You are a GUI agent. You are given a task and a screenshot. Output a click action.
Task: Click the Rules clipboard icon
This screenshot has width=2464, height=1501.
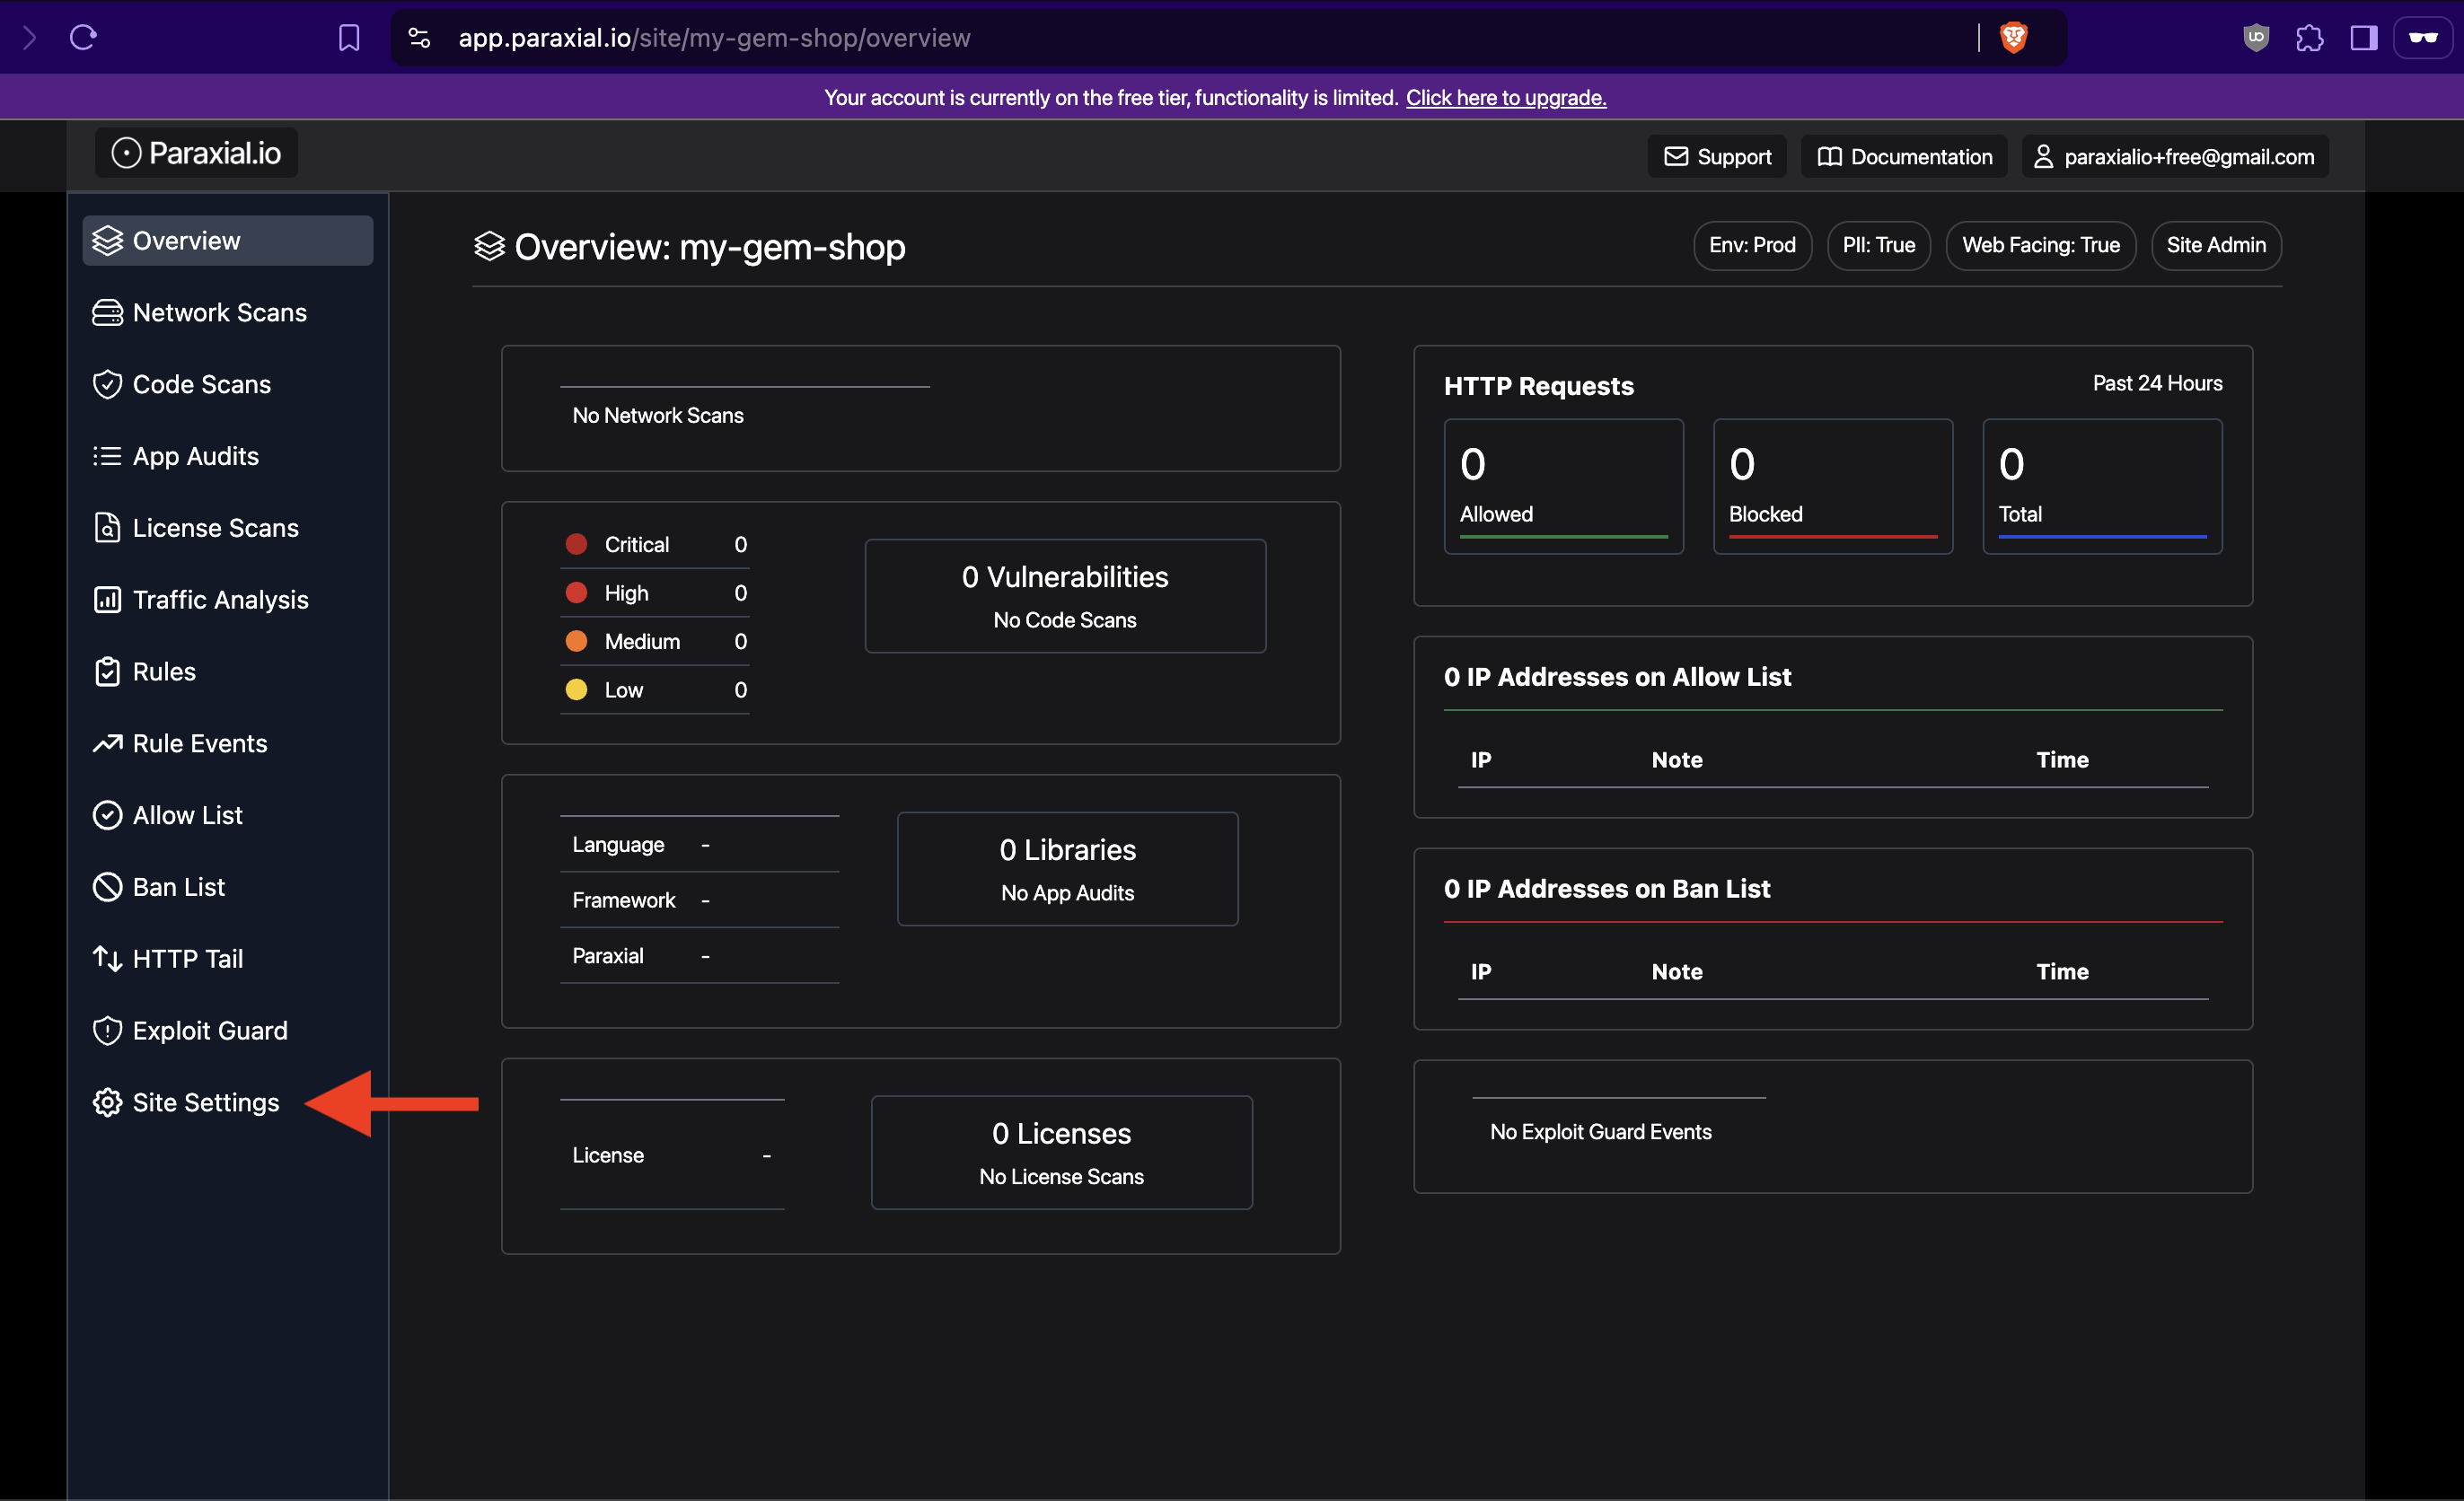107,672
